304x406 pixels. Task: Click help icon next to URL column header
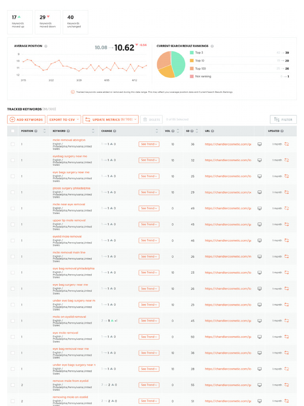pyautogui.click(x=213, y=131)
